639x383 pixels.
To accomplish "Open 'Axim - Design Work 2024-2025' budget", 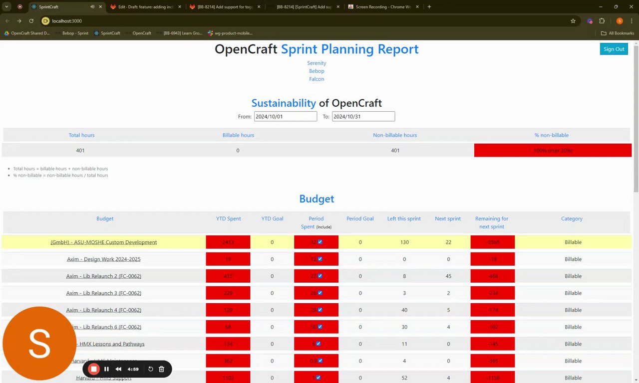I will click(104, 259).
